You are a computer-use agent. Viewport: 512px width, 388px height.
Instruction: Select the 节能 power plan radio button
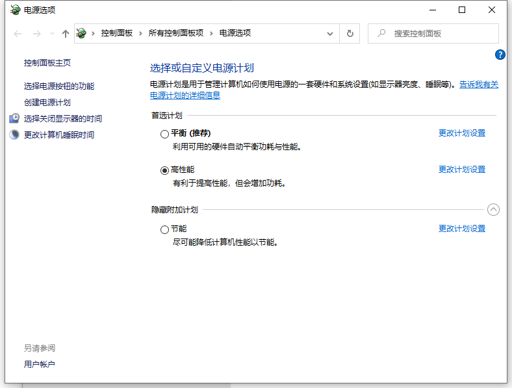point(164,229)
